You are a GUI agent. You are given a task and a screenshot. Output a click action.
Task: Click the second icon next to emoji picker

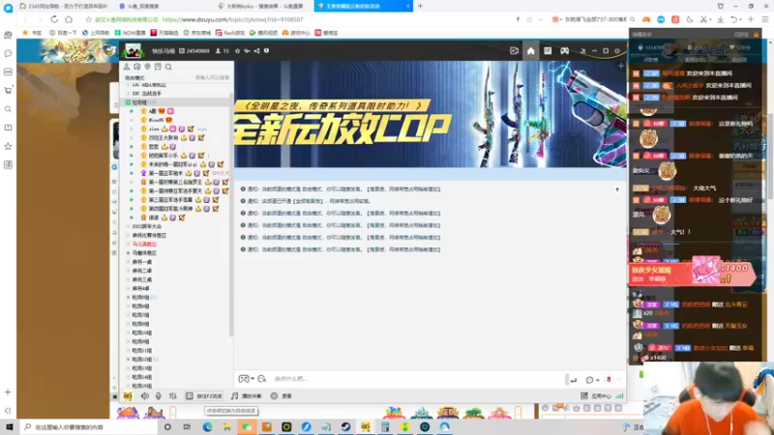261,379
